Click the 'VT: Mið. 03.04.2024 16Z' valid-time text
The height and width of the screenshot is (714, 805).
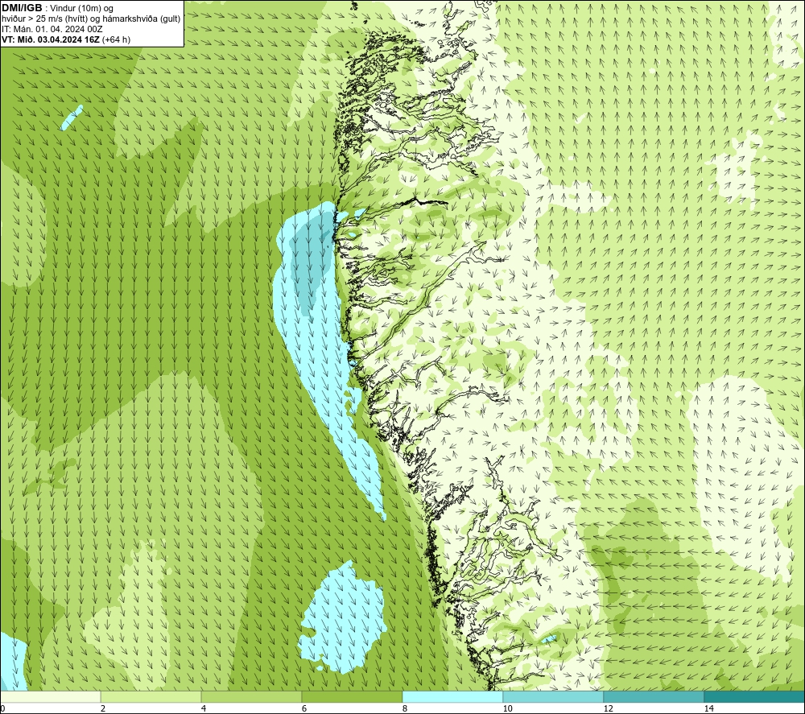click(x=51, y=39)
